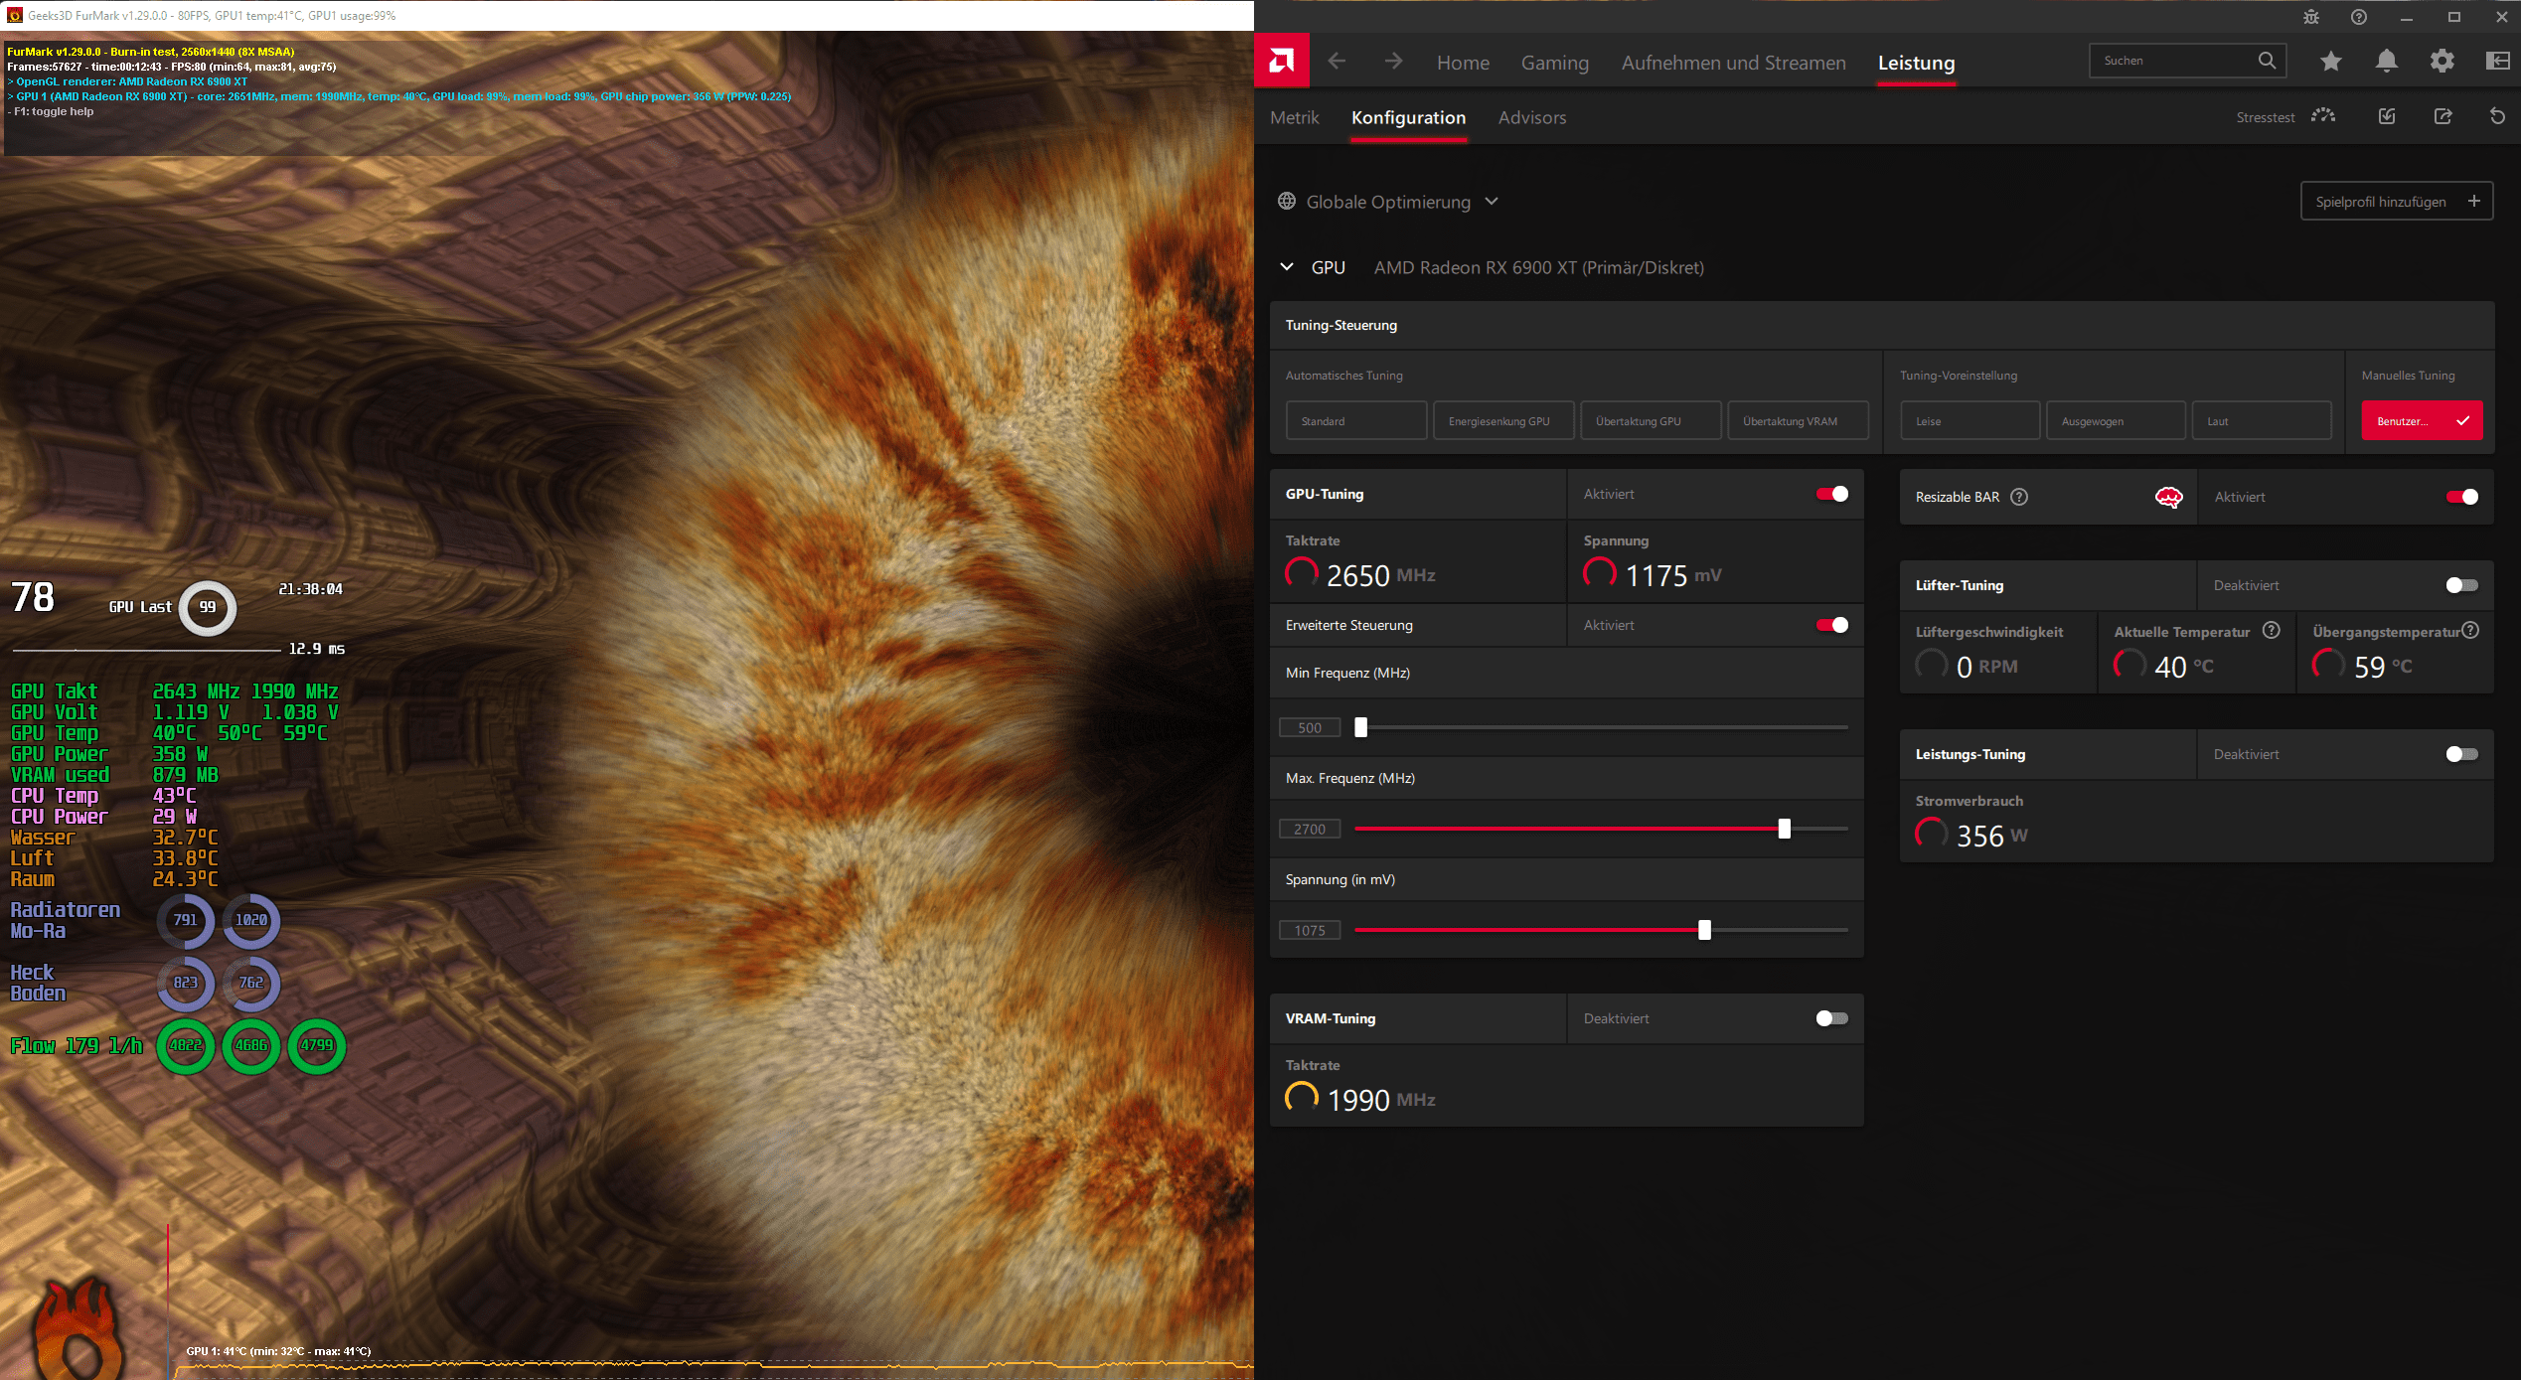The image size is (2521, 1380).
Task: Click the Max Frequenz value field 2700
Action: click(x=1310, y=829)
